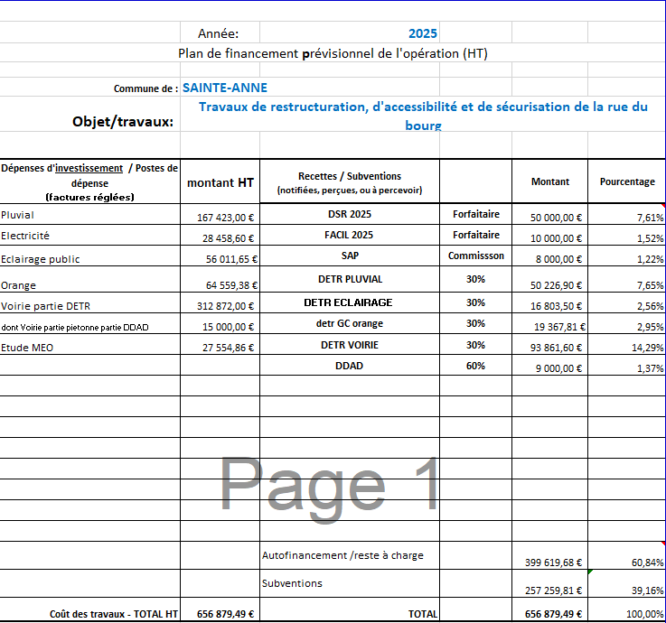Screen dimensions: 666x623
Task: Click the 'DETR VOIRIE' cell
Action: point(350,345)
